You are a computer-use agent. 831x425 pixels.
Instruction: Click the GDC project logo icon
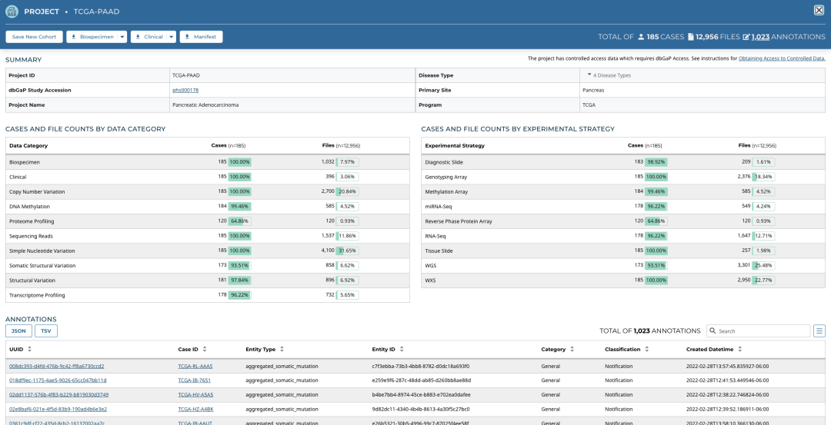pos(12,11)
